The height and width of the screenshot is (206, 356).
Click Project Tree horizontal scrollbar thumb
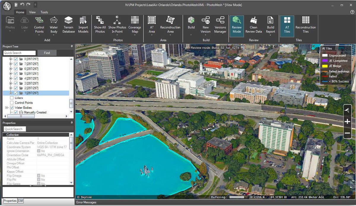point(21,116)
